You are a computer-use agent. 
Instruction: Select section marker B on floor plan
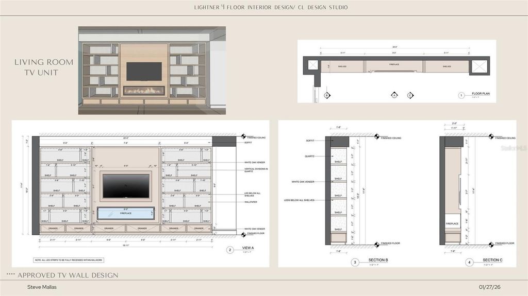pyautogui.click(x=326, y=96)
